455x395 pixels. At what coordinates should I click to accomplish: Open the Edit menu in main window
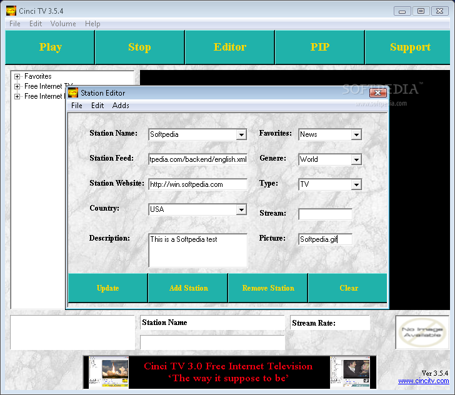click(36, 24)
